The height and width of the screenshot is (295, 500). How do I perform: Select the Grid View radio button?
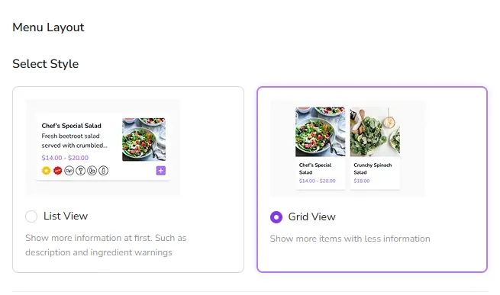276,217
